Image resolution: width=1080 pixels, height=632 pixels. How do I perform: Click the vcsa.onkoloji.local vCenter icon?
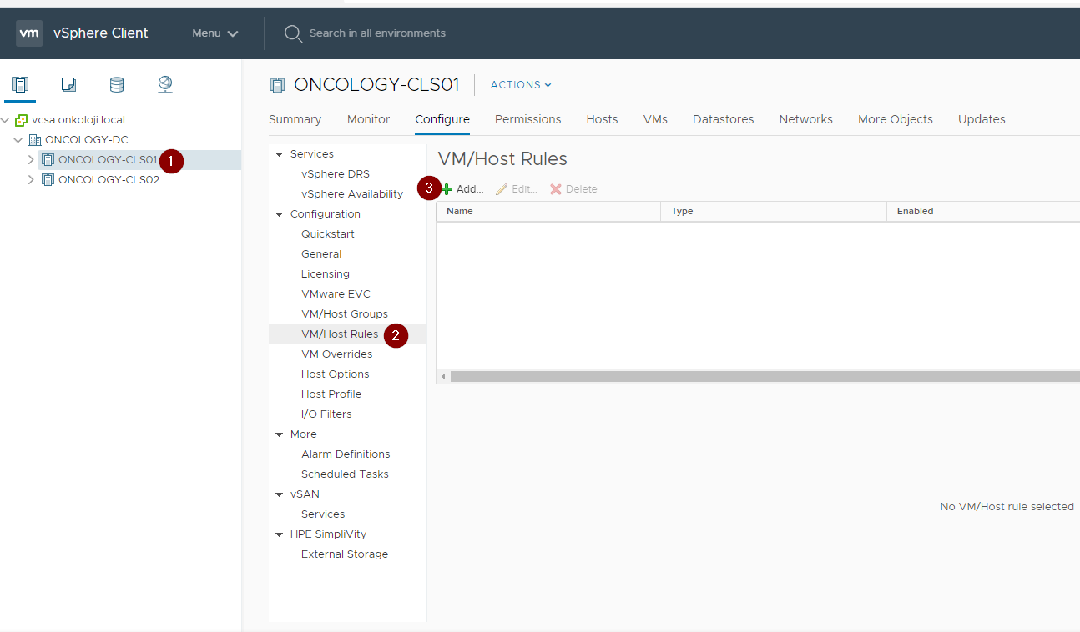pyautogui.click(x=22, y=120)
